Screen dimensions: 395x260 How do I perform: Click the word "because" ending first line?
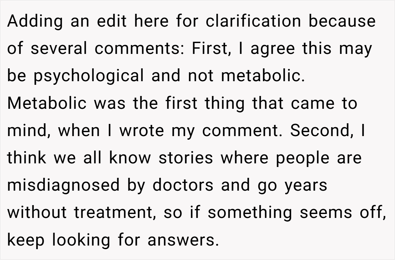pos(342,21)
